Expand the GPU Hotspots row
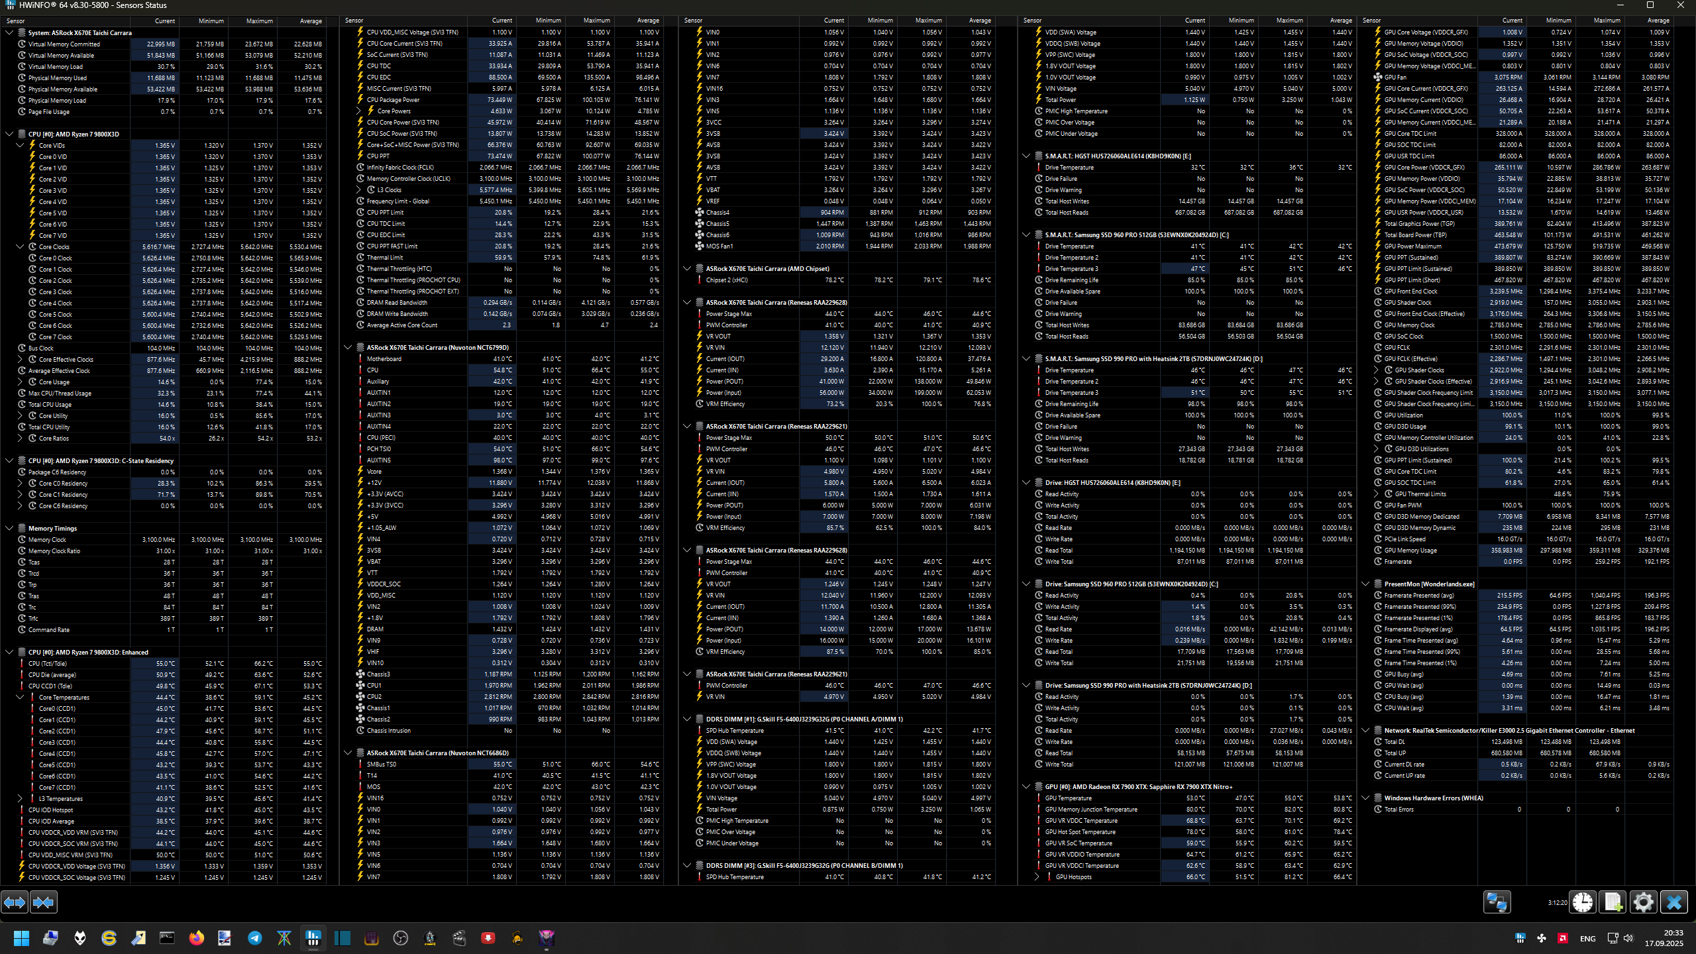 tap(1037, 877)
